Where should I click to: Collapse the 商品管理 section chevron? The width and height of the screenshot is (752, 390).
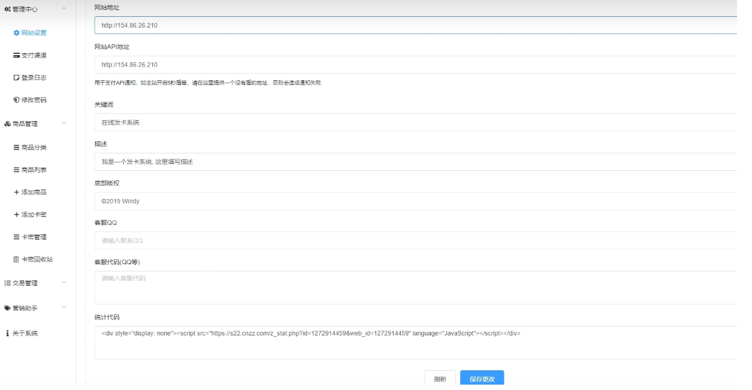(64, 124)
